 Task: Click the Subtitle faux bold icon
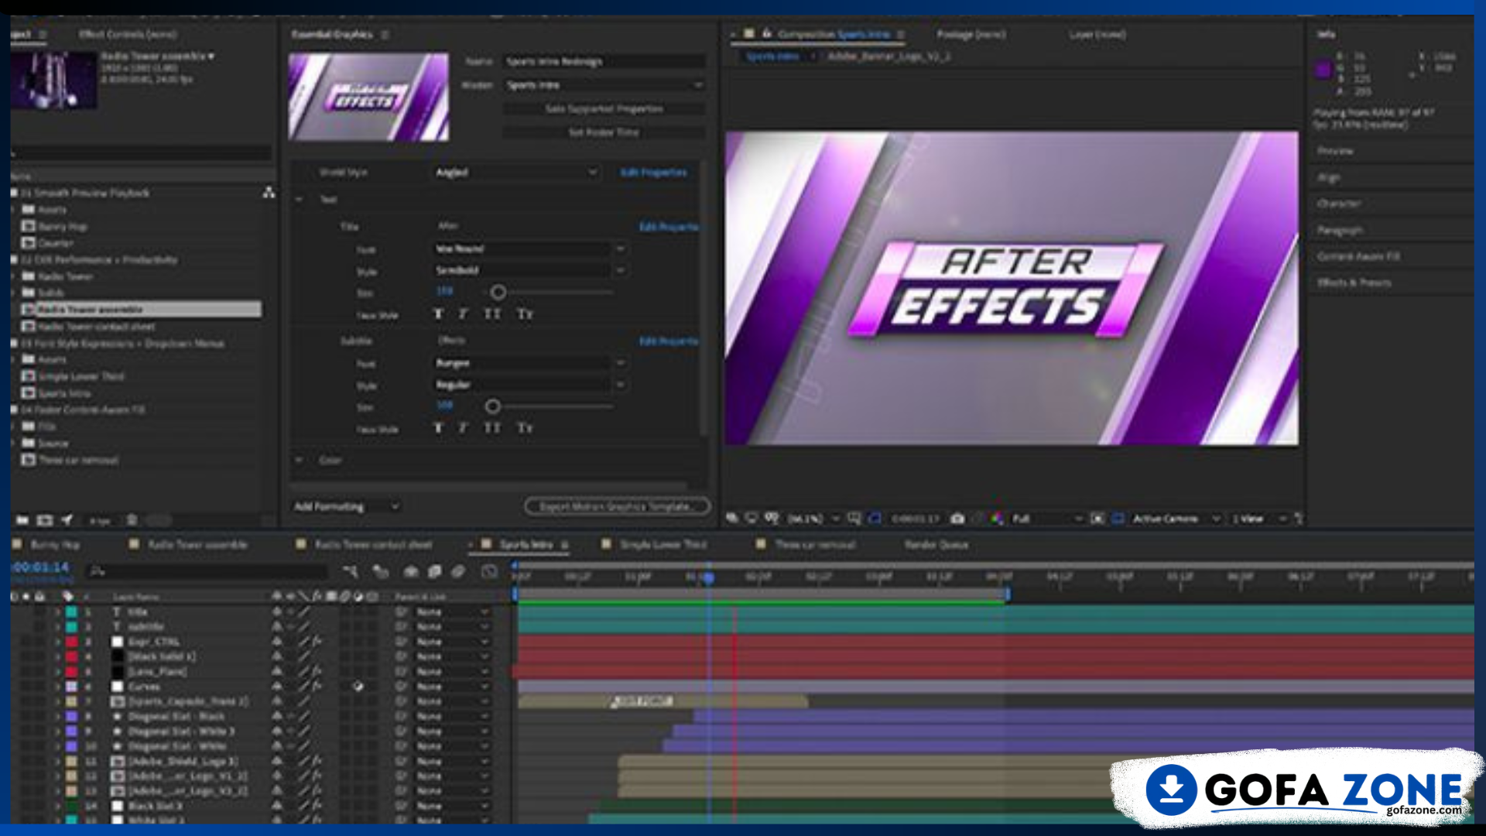(x=439, y=427)
